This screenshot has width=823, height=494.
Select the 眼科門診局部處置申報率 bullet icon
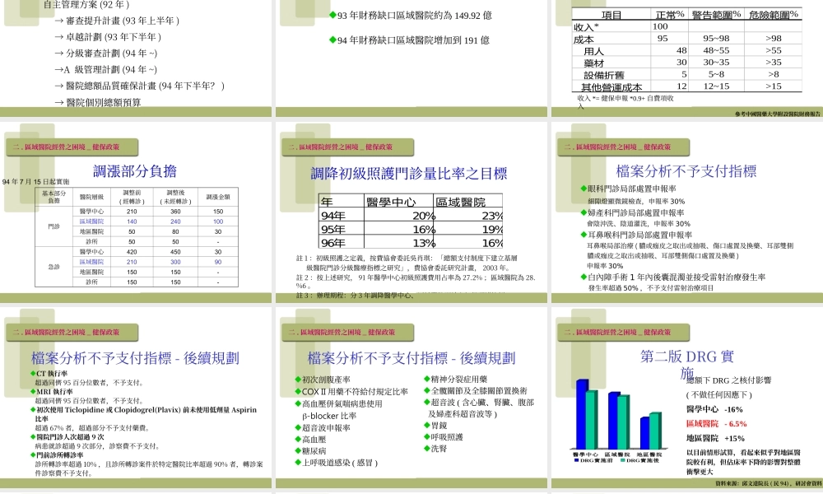pyautogui.click(x=584, y=188)
